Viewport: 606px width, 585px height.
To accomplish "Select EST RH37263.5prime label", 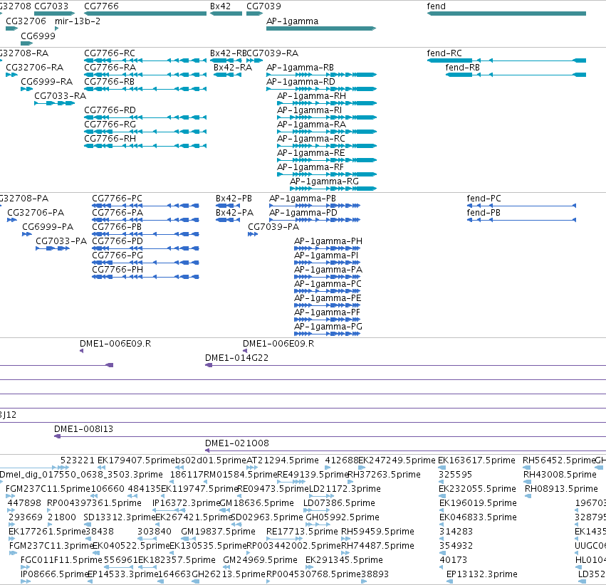I will point(384,475).
